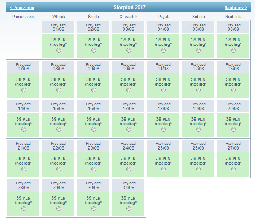The image size is (255, 221).
Task: Pick the 08/08 arrival radio button
Action: (59, 90)
